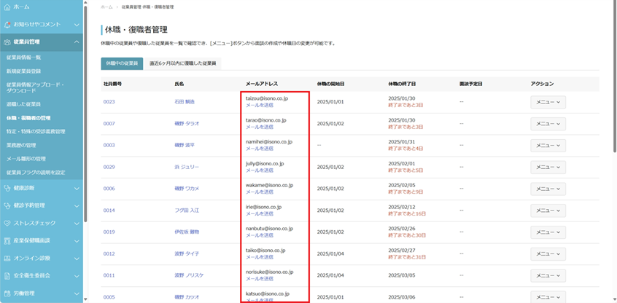The width and height of the screenshot is (617, 303).
Task: Open employee number 0007 link
Action: (109, 123)
